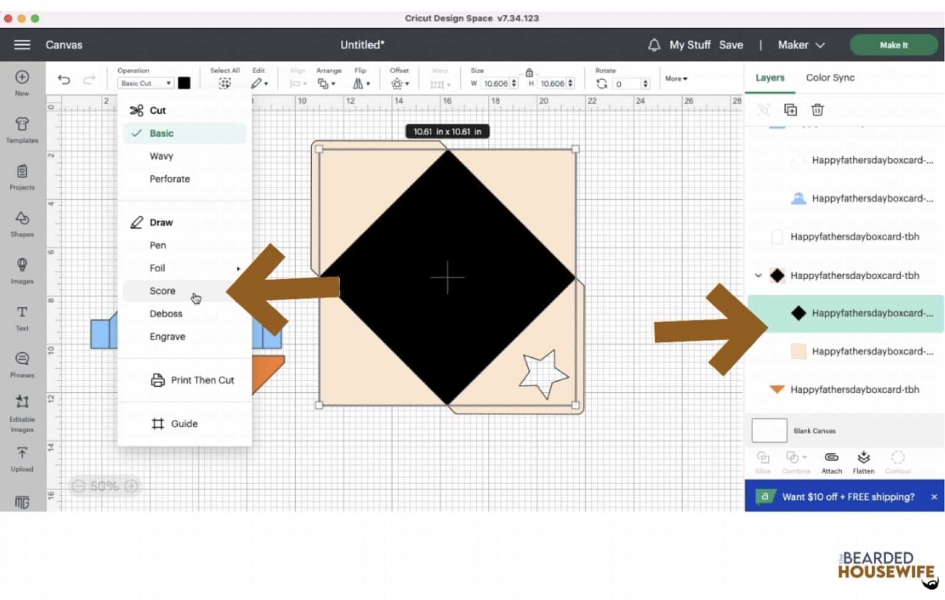Delete selected layer with trash icon
Screen dimensions: 945x600
[x=817, y=110]
